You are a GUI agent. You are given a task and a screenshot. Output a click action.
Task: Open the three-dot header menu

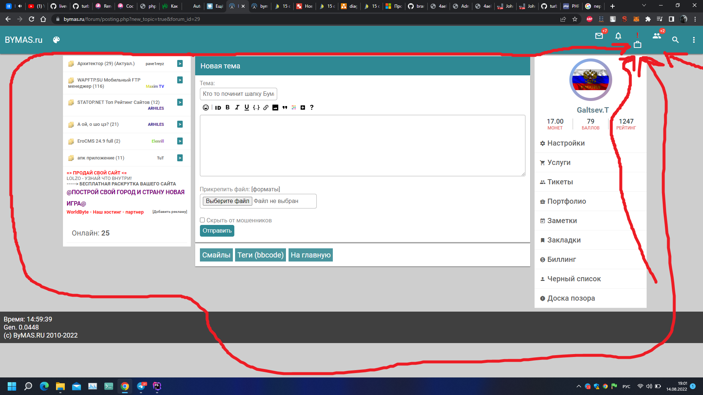(693, 40)
